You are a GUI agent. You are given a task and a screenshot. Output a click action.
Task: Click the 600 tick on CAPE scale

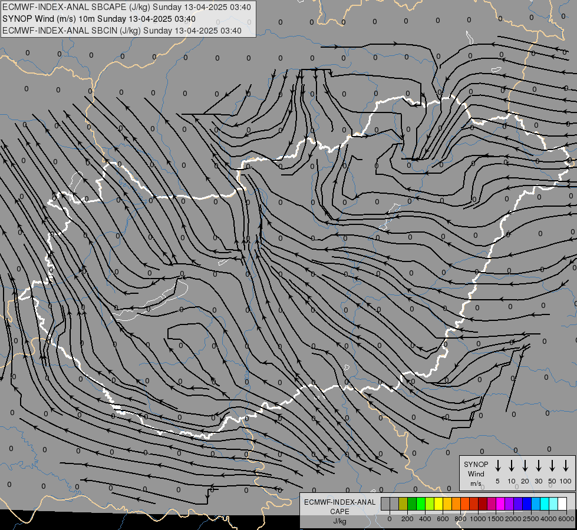(x=443, y=519)
